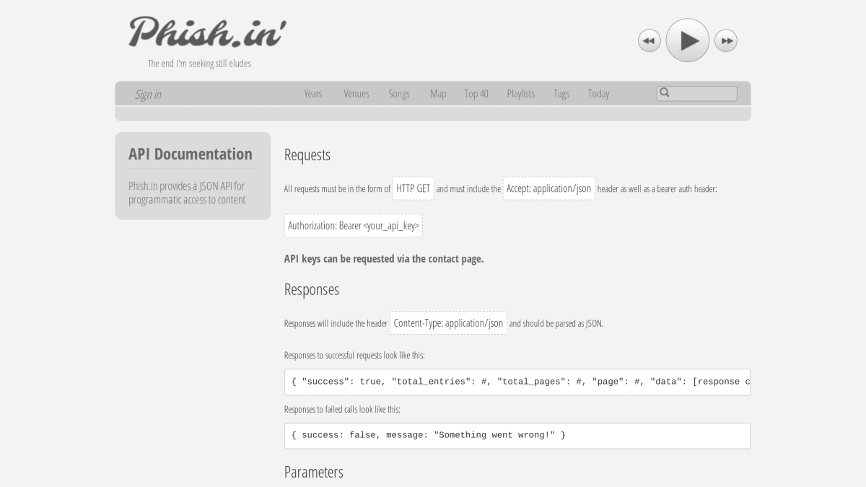Select the Content-Type: application/json snippet

pos(449,323)
